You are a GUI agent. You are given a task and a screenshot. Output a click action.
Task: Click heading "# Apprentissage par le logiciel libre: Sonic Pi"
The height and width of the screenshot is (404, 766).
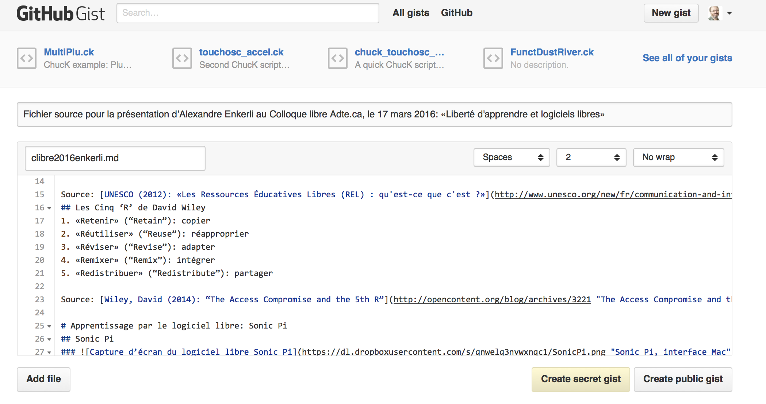174,326
